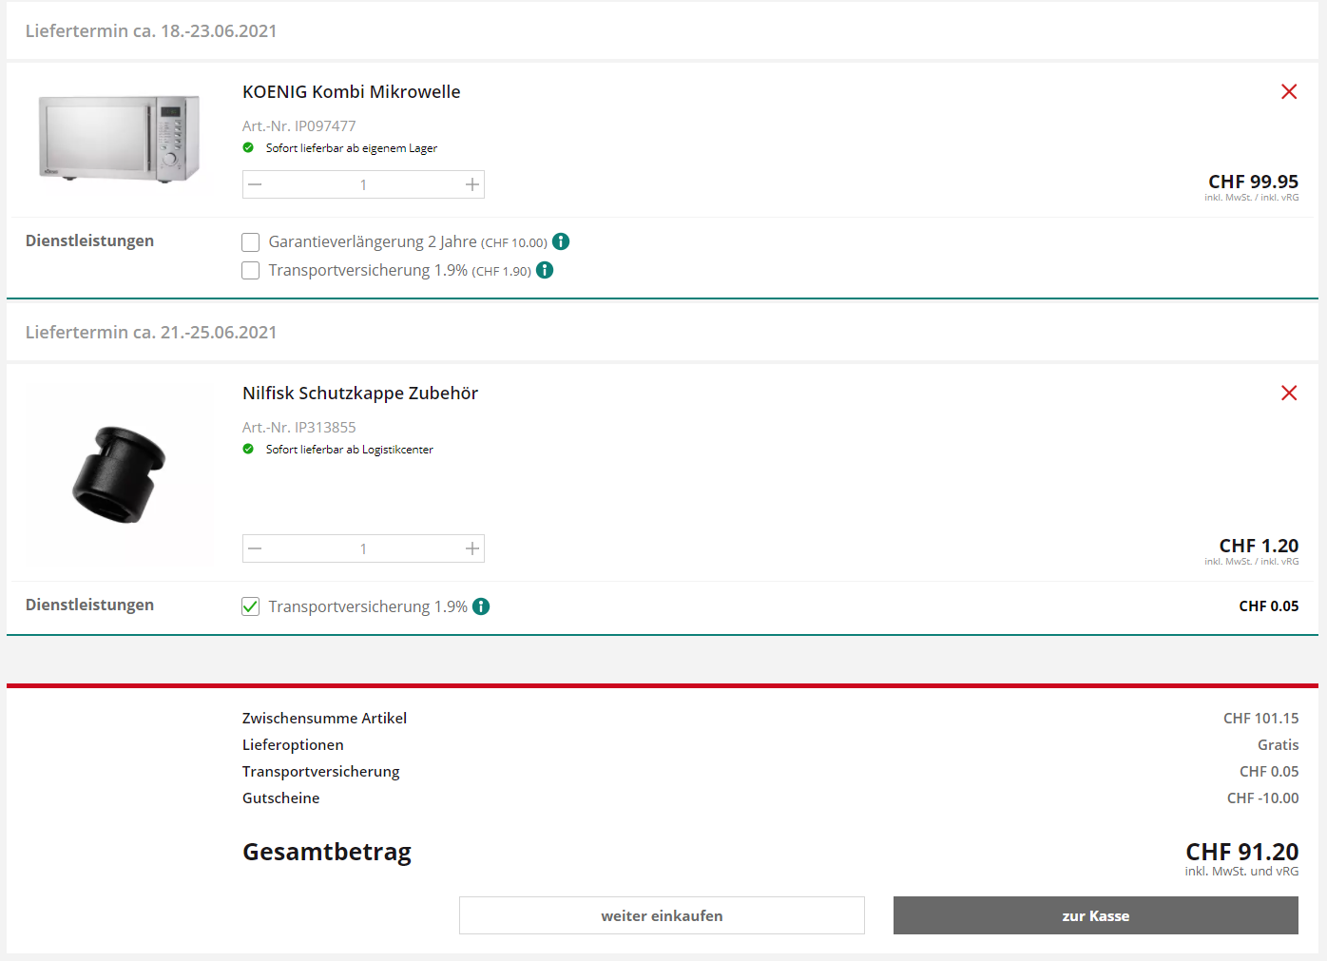Select microwave quantity input field

point(363,184)
